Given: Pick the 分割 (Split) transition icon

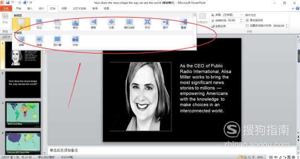Looking at the screenshot, I should coord(111,24).
